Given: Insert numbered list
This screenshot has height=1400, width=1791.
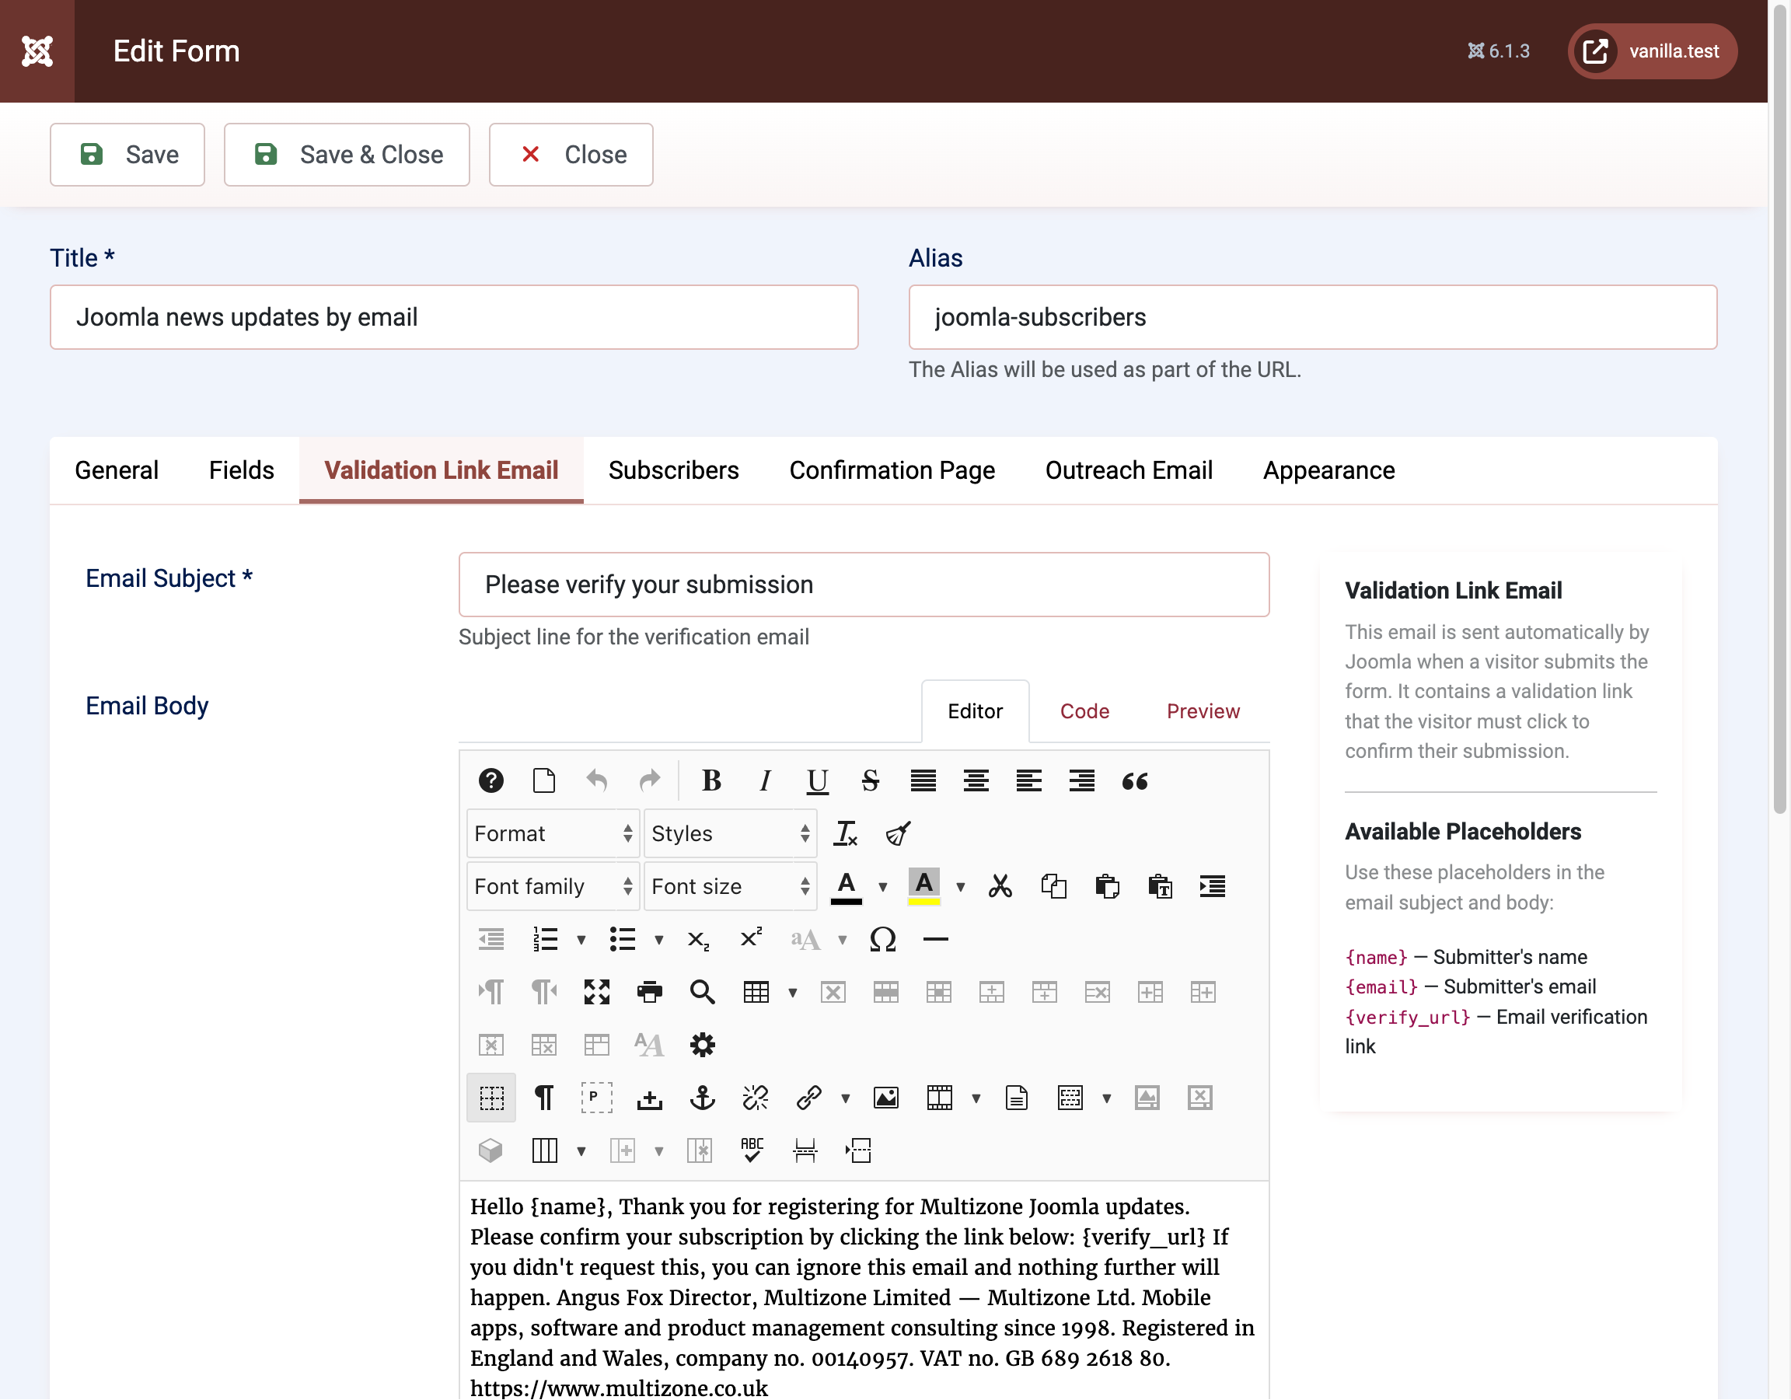Looking at the screenshot, I should click(x=546, y=939).
